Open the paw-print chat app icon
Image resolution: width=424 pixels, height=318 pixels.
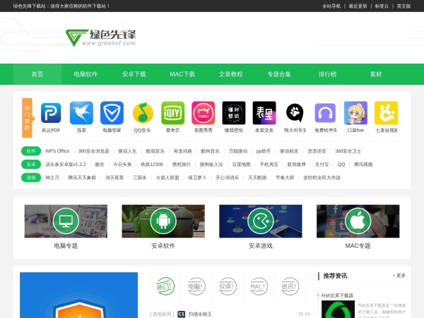click(x=295, y=113)
